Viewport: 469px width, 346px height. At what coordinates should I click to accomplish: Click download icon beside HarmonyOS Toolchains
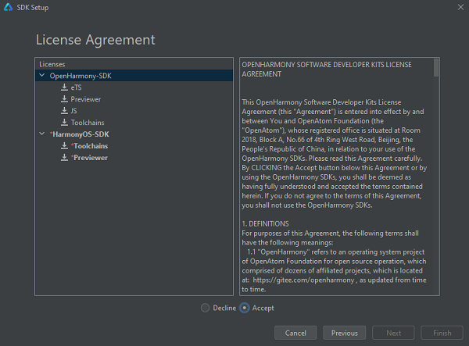pos(64,146)
